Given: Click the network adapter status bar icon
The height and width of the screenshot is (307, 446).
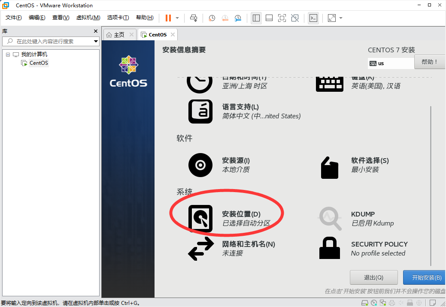Looking at the screenshot, I should [383, 303].
